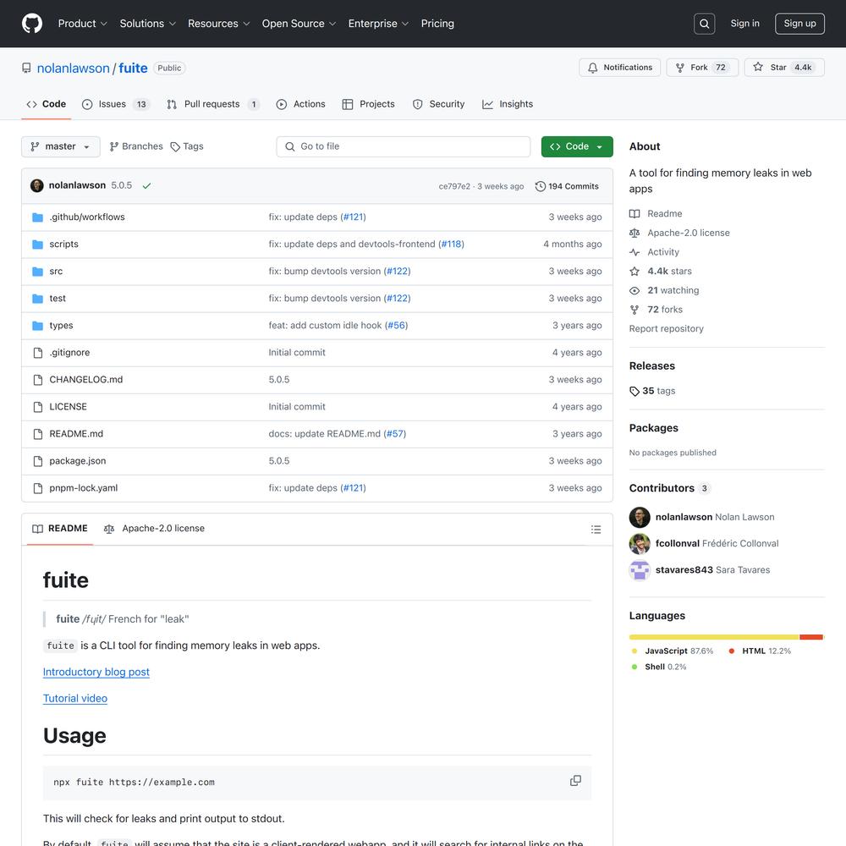Click the yellow JavaScript language bar
846x846 pixels.
[714, 637]
